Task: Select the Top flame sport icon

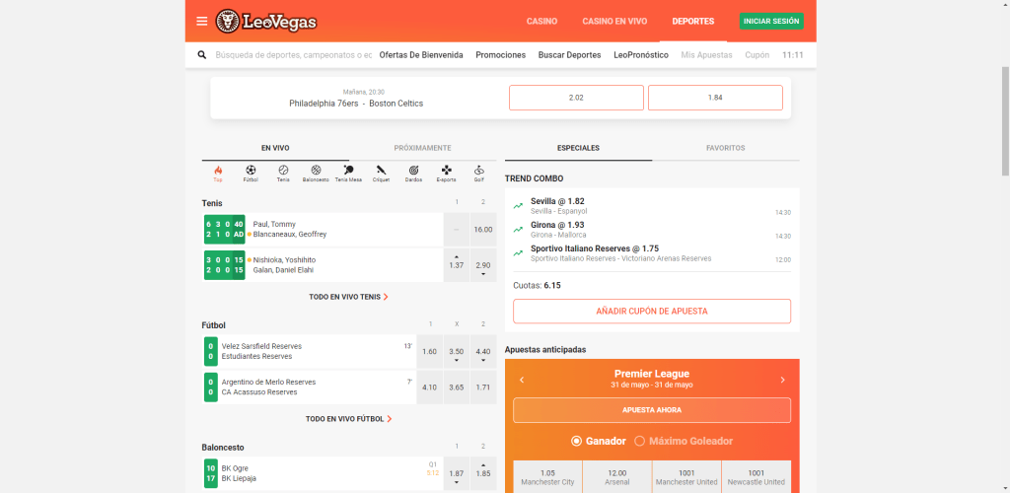Action: tap(218, 174)
